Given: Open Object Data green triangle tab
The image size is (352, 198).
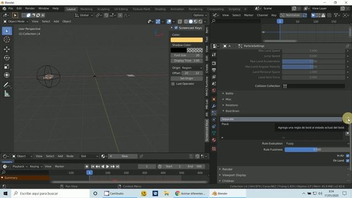Looking at the screenshot, I should 214,133.
